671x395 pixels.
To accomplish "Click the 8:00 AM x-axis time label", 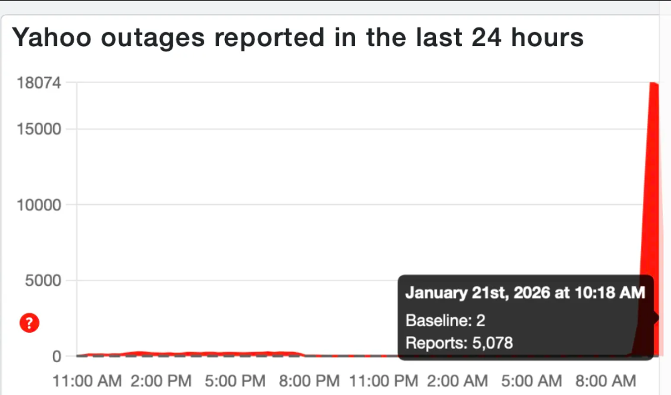I will 606,382.
